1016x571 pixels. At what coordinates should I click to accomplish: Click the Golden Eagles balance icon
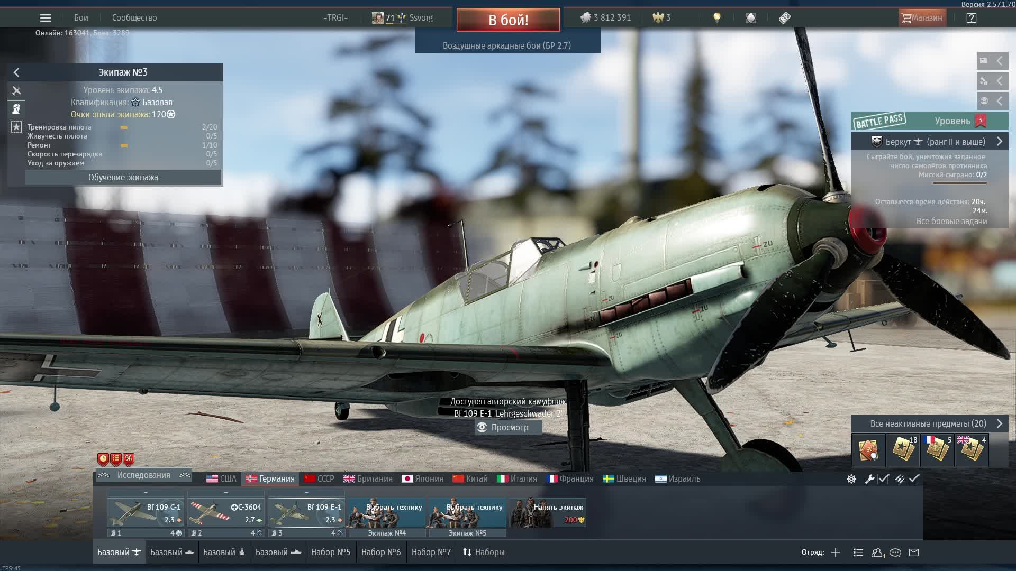(658, 18)
